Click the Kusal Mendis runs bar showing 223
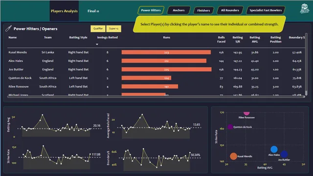Viewport: 313px width, 176px height. point(166,52)
